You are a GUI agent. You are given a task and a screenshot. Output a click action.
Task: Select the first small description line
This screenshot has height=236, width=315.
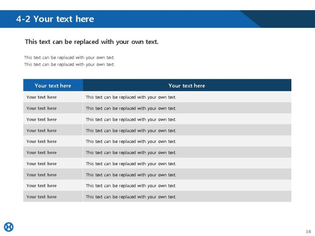pos(69,57)
